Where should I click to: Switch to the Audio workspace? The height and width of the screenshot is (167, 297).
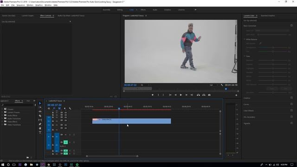click(155, 10)
